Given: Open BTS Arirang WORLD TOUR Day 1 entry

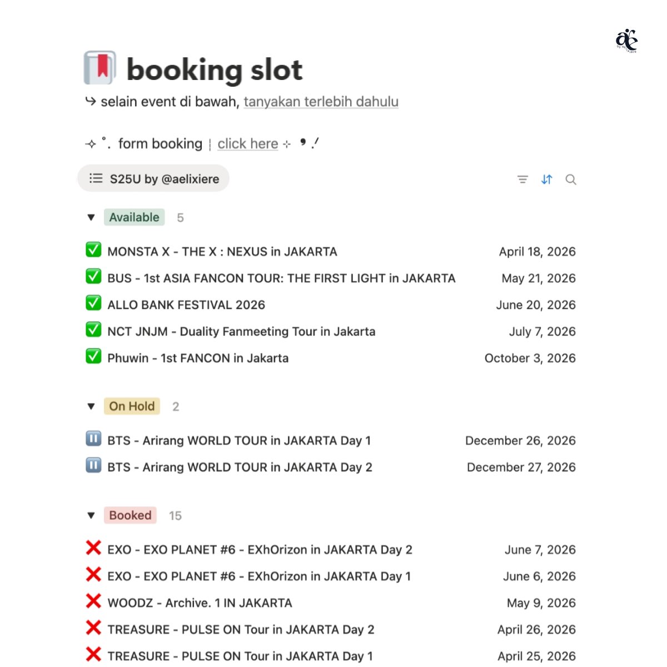Looking at the screenshot, I should [x=239, y=441].
